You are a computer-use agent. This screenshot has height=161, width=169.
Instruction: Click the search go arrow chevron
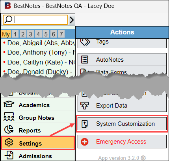pyautogui.click(x=72, y=20)
